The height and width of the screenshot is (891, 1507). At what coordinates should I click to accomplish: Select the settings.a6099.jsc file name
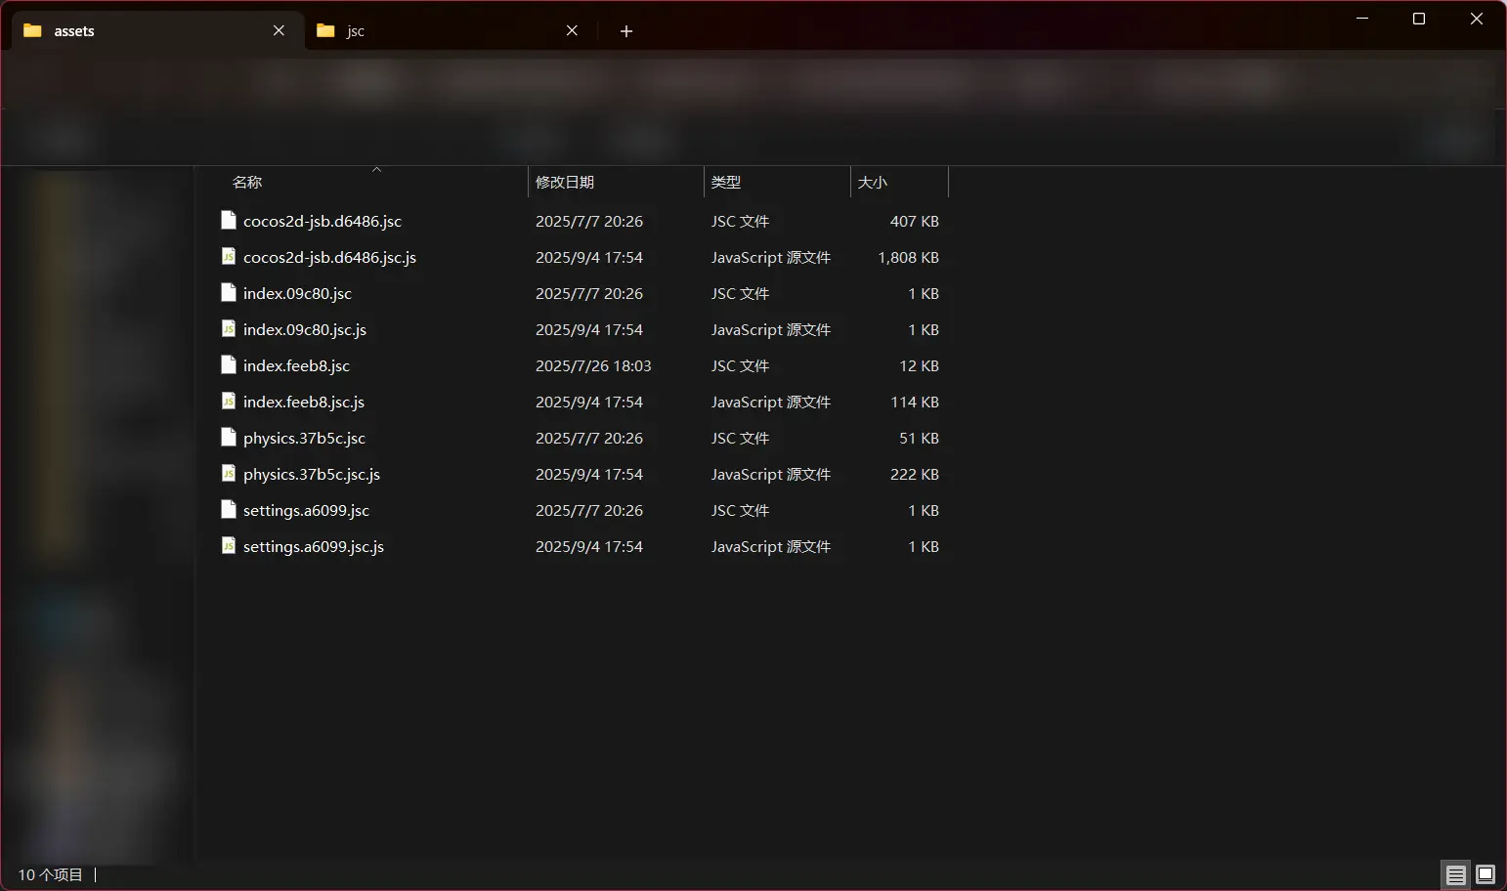point(306,510)
